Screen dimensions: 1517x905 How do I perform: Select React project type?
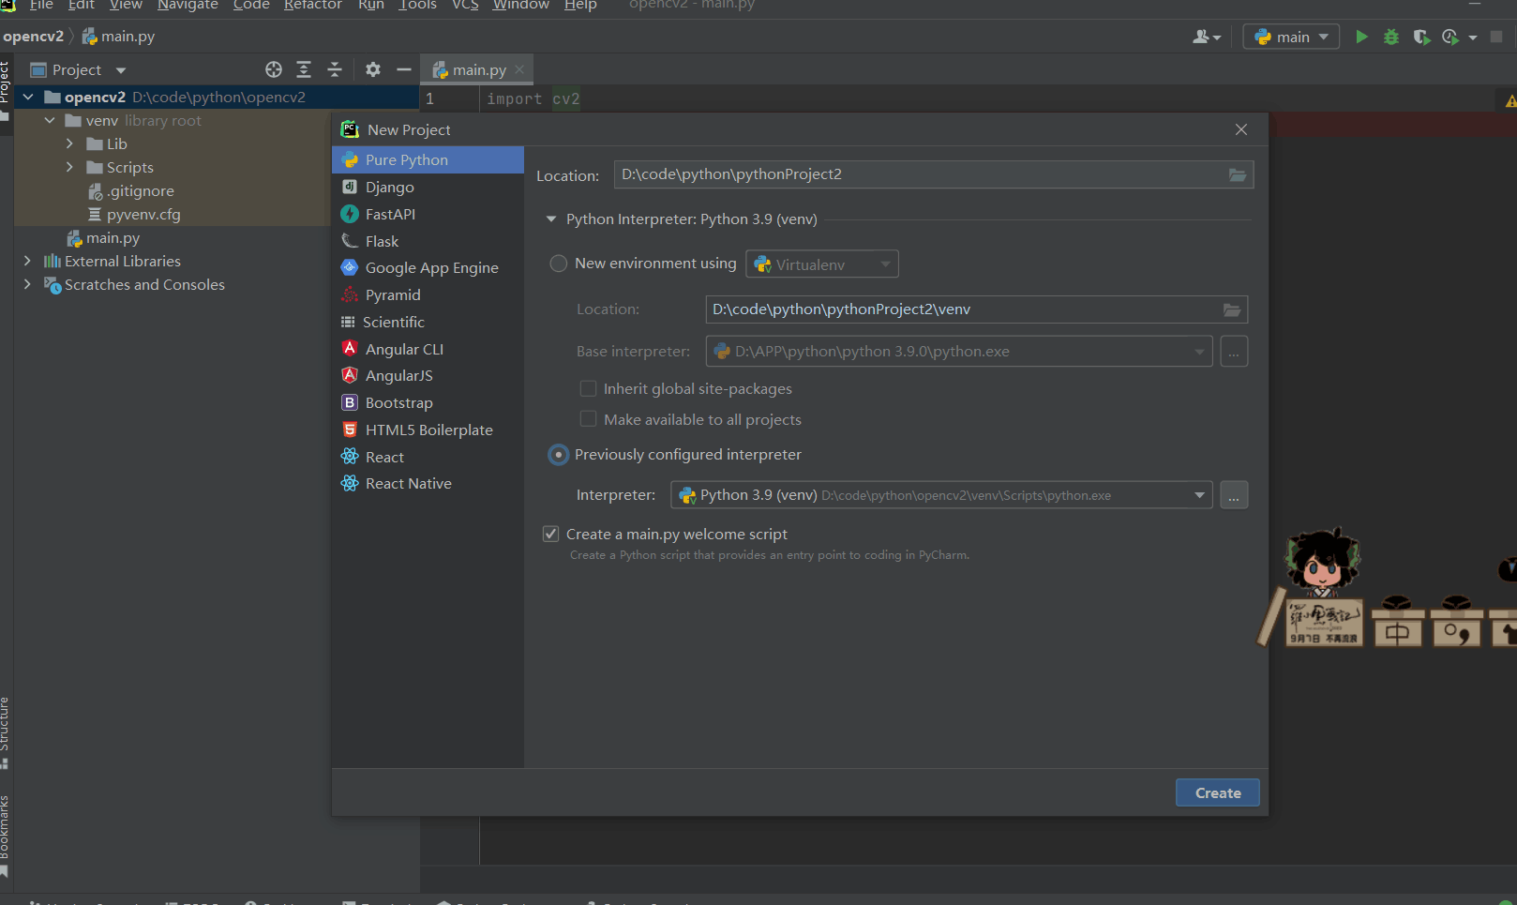click(x=428, y=457)
